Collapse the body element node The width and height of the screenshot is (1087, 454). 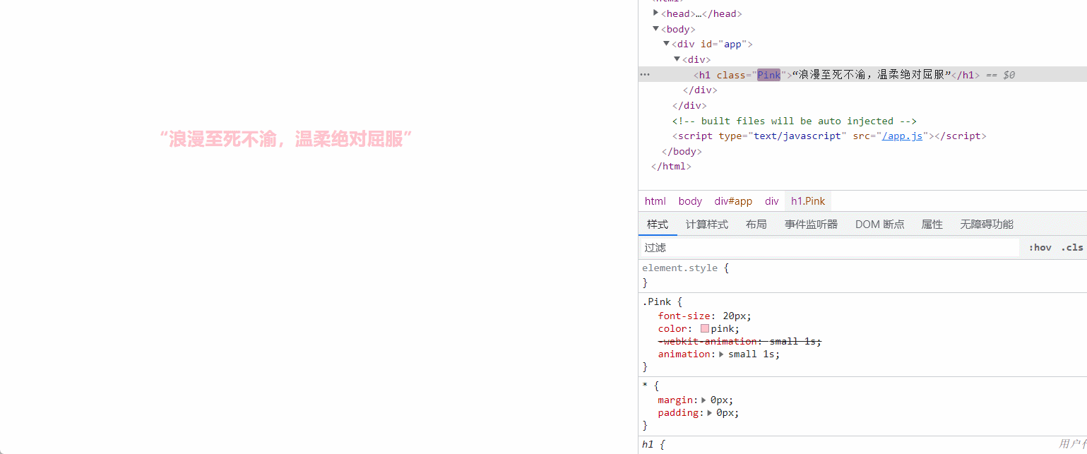tap(656, 29)
